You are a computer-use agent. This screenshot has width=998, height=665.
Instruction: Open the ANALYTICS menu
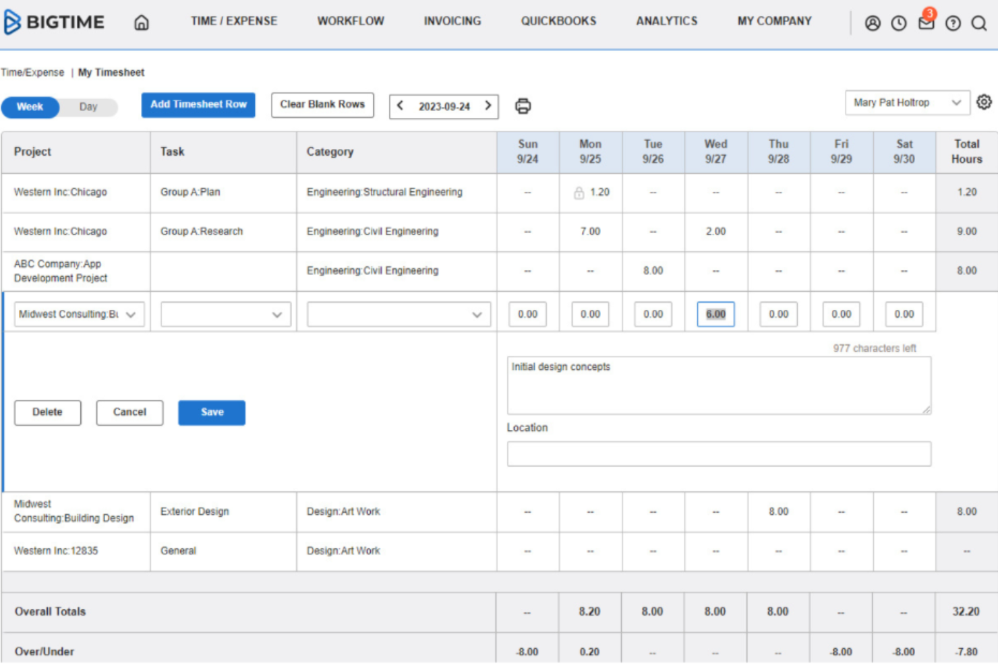[x=667, y=22]
